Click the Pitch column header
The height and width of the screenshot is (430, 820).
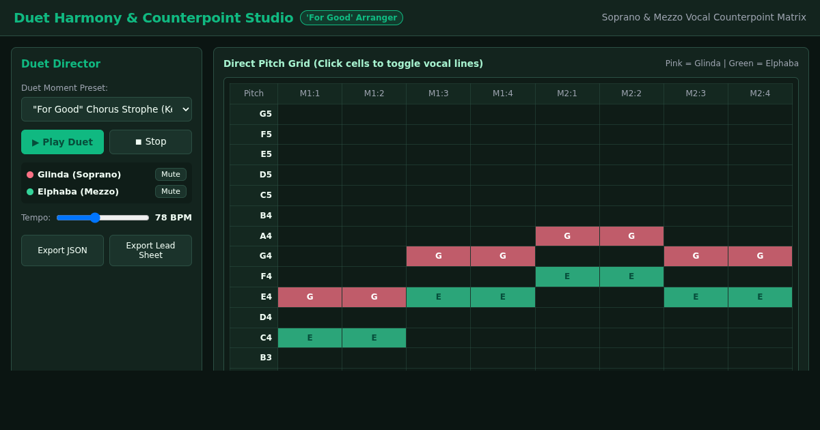click(254, 94)
